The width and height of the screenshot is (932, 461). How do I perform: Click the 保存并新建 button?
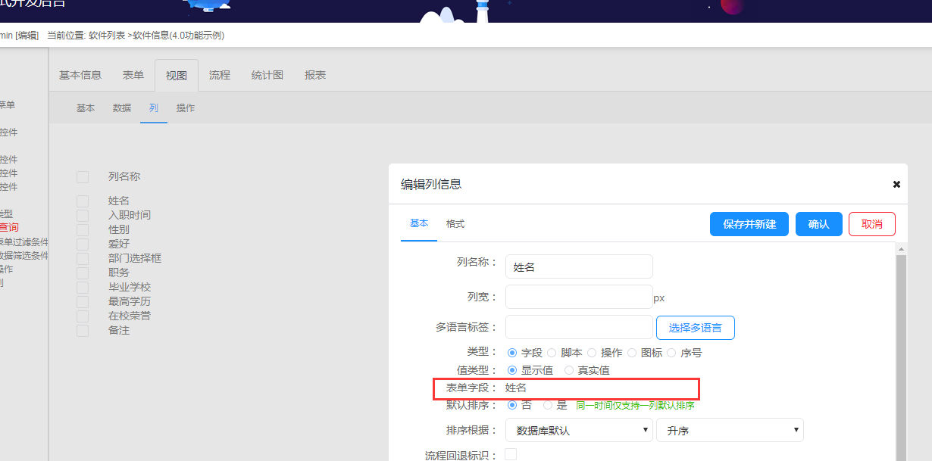coord(749,224)
